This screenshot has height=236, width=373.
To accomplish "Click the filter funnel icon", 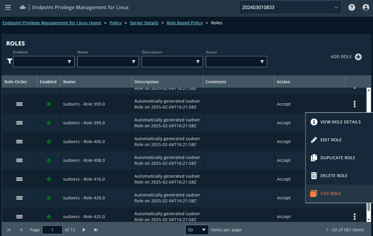I will pos(10,61).
